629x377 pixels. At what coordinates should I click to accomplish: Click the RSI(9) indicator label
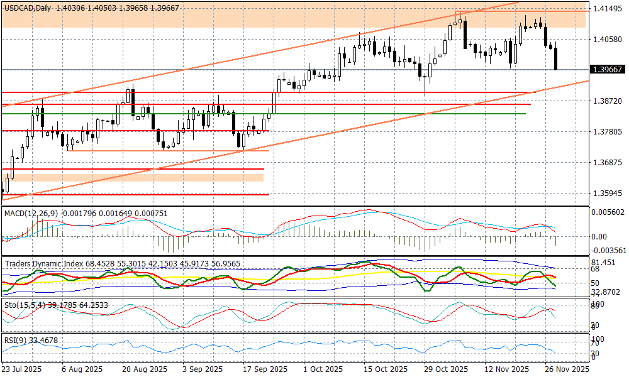[14, 340]
